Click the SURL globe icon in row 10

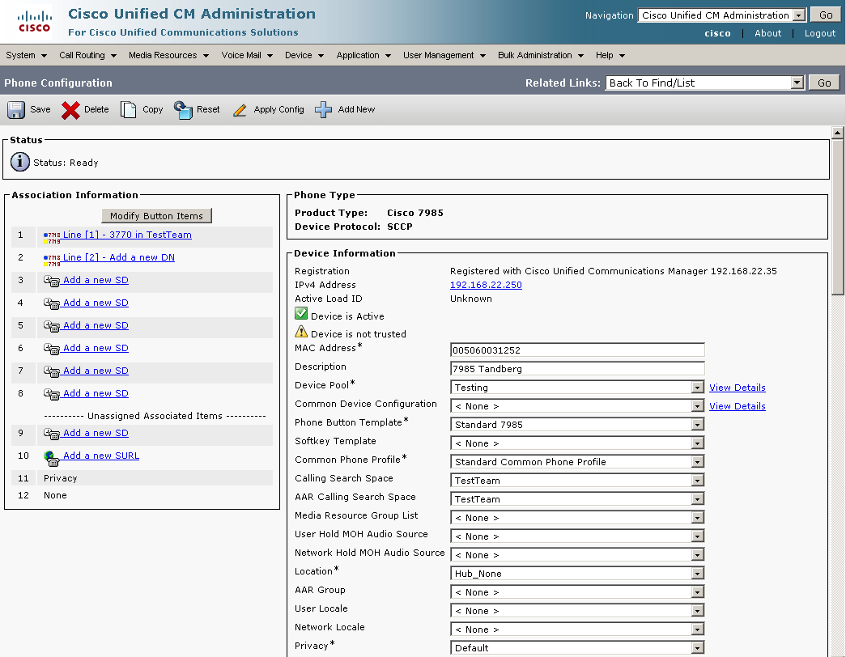51,459
